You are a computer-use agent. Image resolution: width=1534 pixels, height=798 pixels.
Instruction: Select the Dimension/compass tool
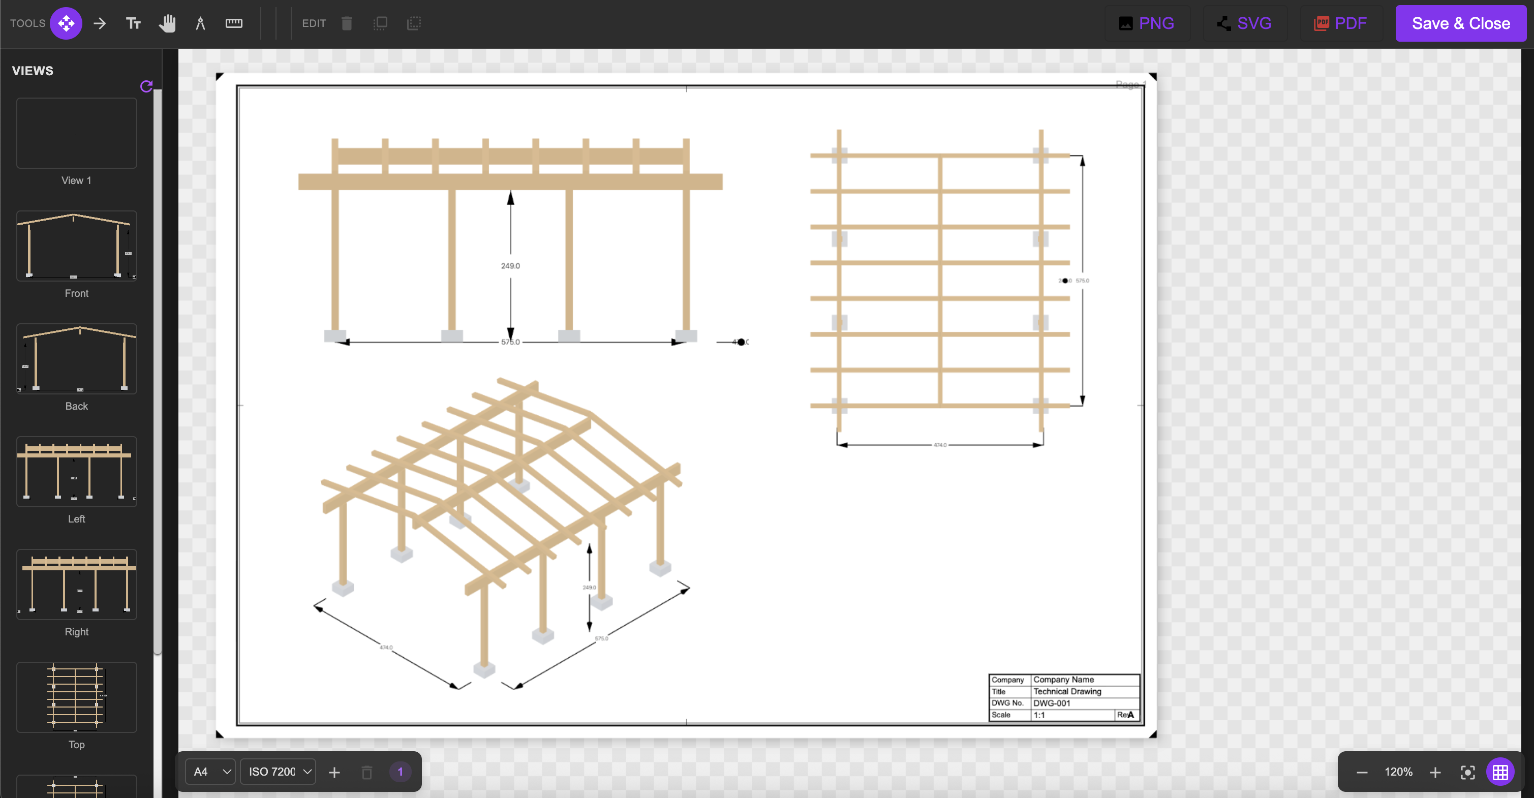click(200, 23)
